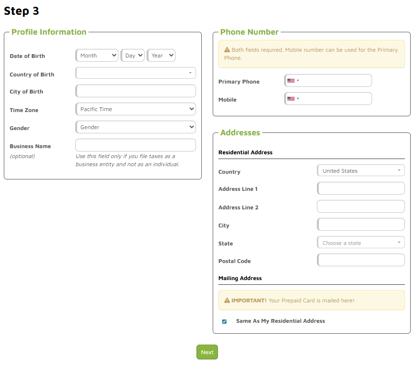The image size is (413, 366).
Task: Click the US flag in Primary Phone
Action: pyautogui.click(x=291, y=81)
